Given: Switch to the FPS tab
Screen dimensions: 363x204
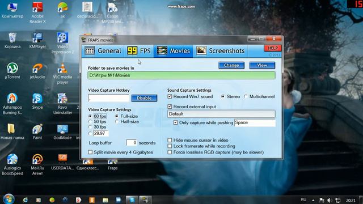Looking at the screenshot, I should pyautogui.click(x=138, y=51).
